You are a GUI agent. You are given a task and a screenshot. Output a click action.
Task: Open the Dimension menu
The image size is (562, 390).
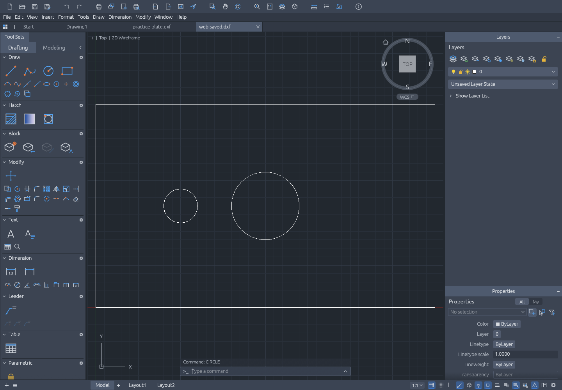pos(120,17)
